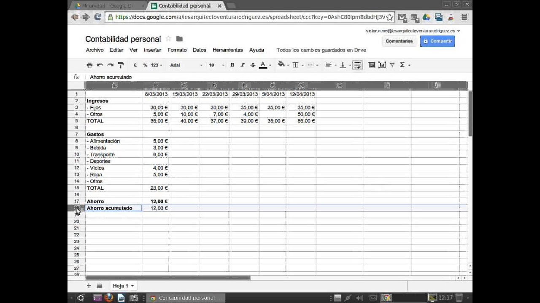
Task: Move document using the folder icon
Action: point(179,39)
